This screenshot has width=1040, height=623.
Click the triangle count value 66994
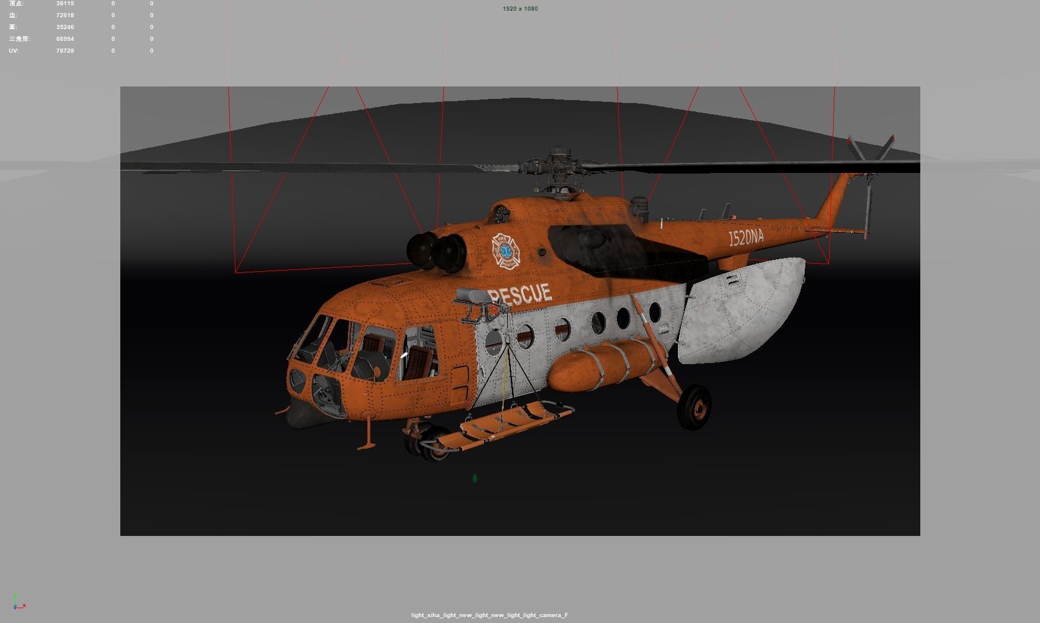click(65, 39)
